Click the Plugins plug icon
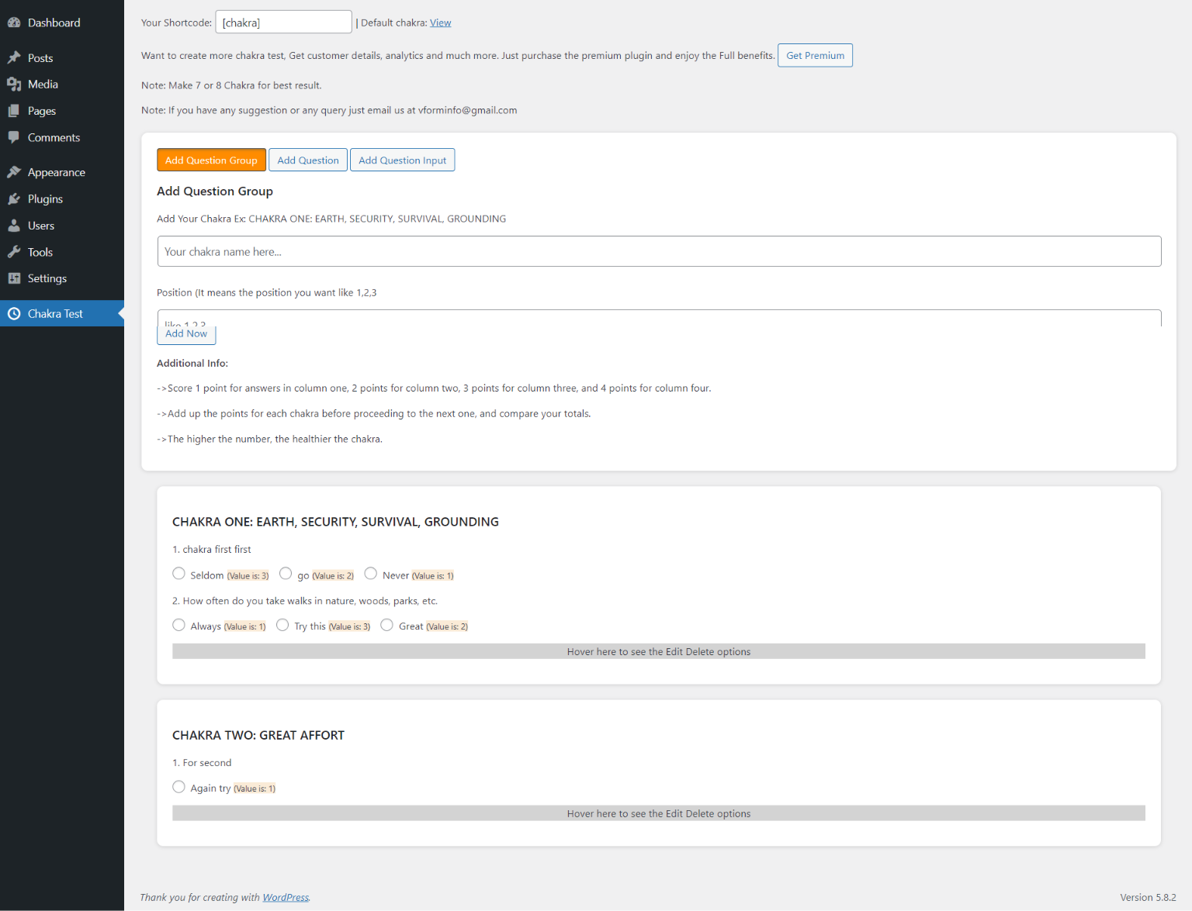Screen dimensions: 1192x911 14,199
